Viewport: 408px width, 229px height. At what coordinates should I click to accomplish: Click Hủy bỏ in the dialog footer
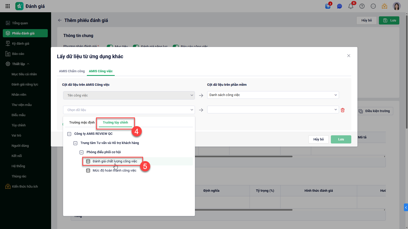[318, 139]
